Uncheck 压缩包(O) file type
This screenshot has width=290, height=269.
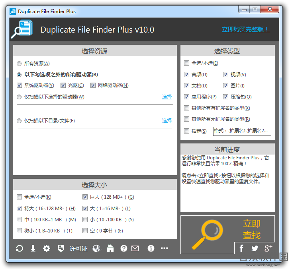tap(225, 97)
